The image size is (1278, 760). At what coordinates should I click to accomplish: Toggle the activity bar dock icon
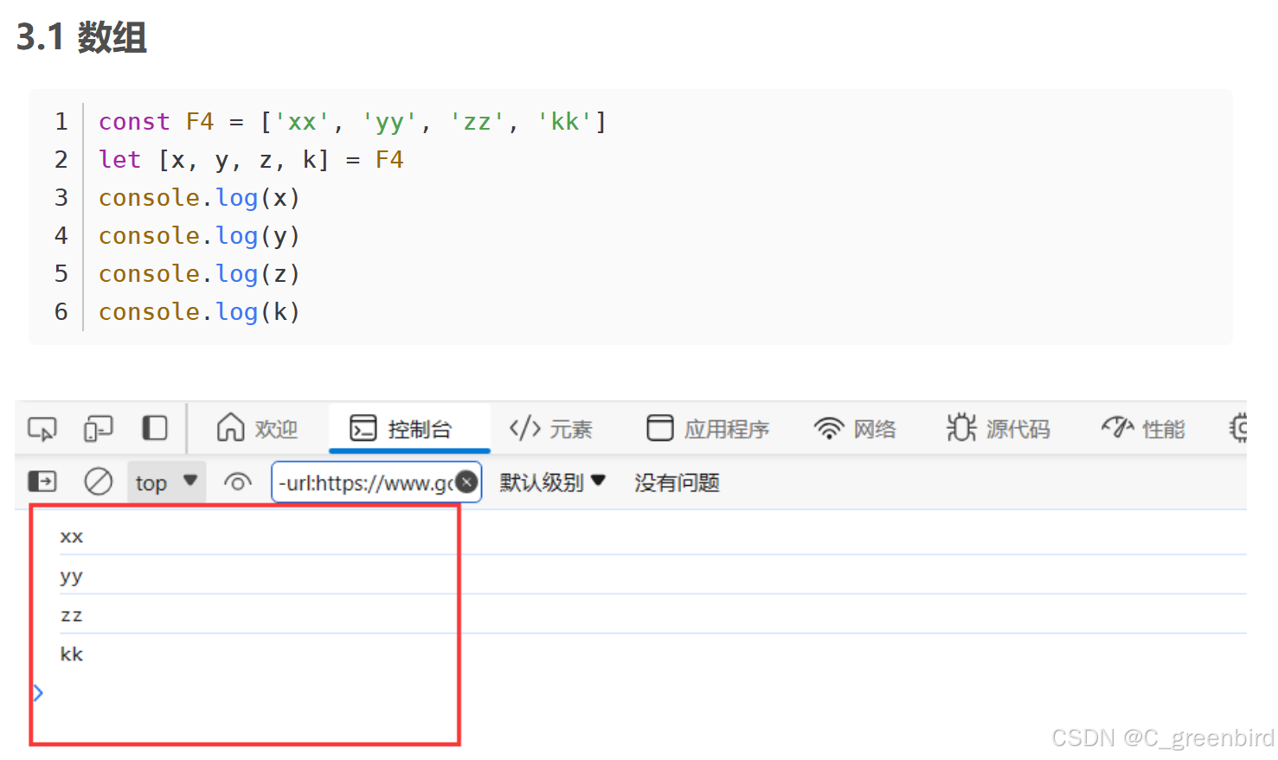point(155,428)
